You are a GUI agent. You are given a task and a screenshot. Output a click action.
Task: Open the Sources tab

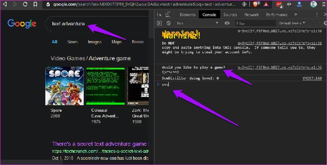230,14
